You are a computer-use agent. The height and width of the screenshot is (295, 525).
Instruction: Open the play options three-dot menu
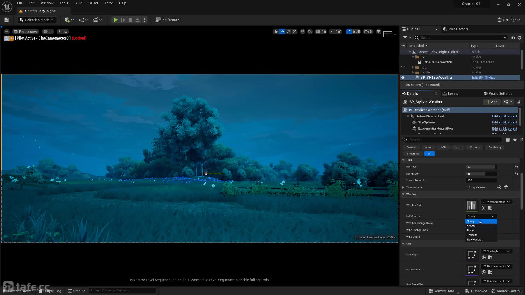point(145,20)
